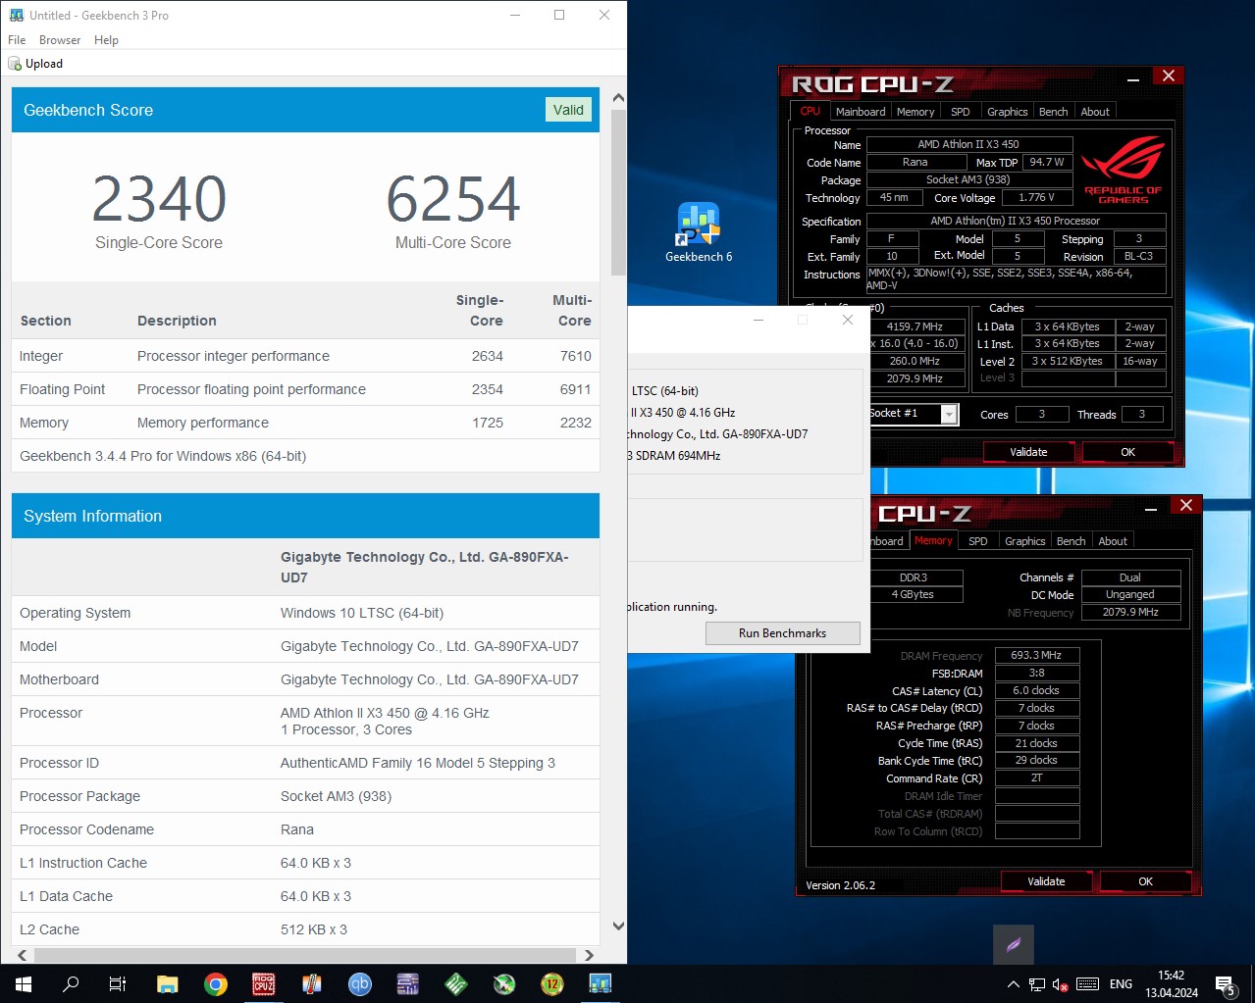Open File Explorer from the taskbar
This screenshot has width=1255, height=1003.
168,983
